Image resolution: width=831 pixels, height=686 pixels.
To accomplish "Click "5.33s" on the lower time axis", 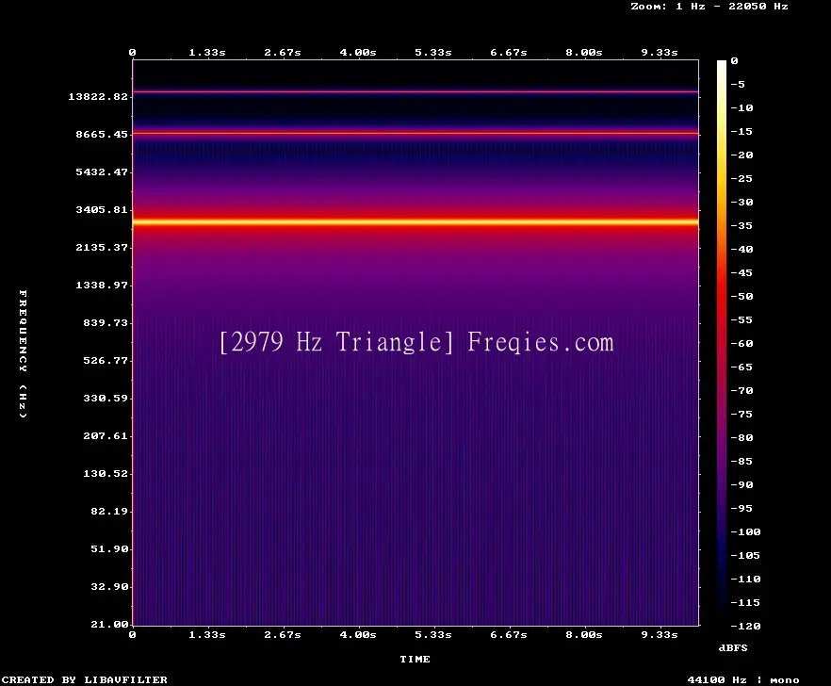I will coord(433,634).
